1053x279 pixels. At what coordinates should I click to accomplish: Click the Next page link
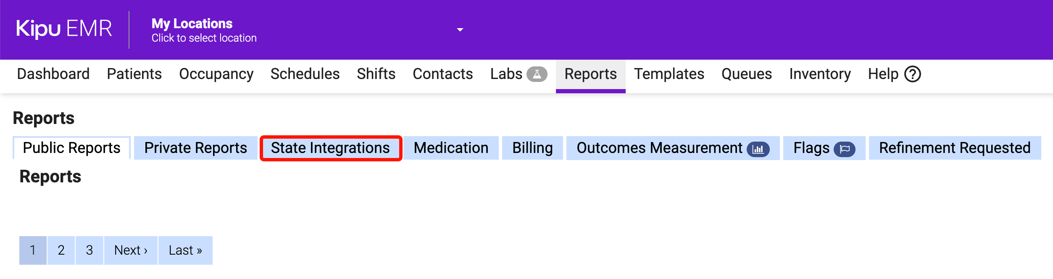pyautogui.click(x=131, y=250)
